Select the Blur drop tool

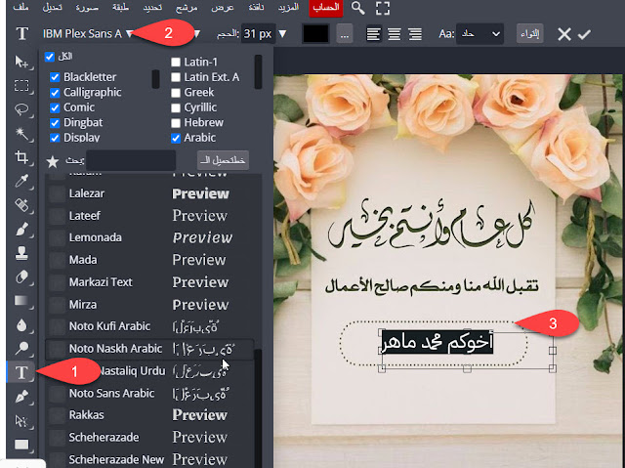coord(21,325)
